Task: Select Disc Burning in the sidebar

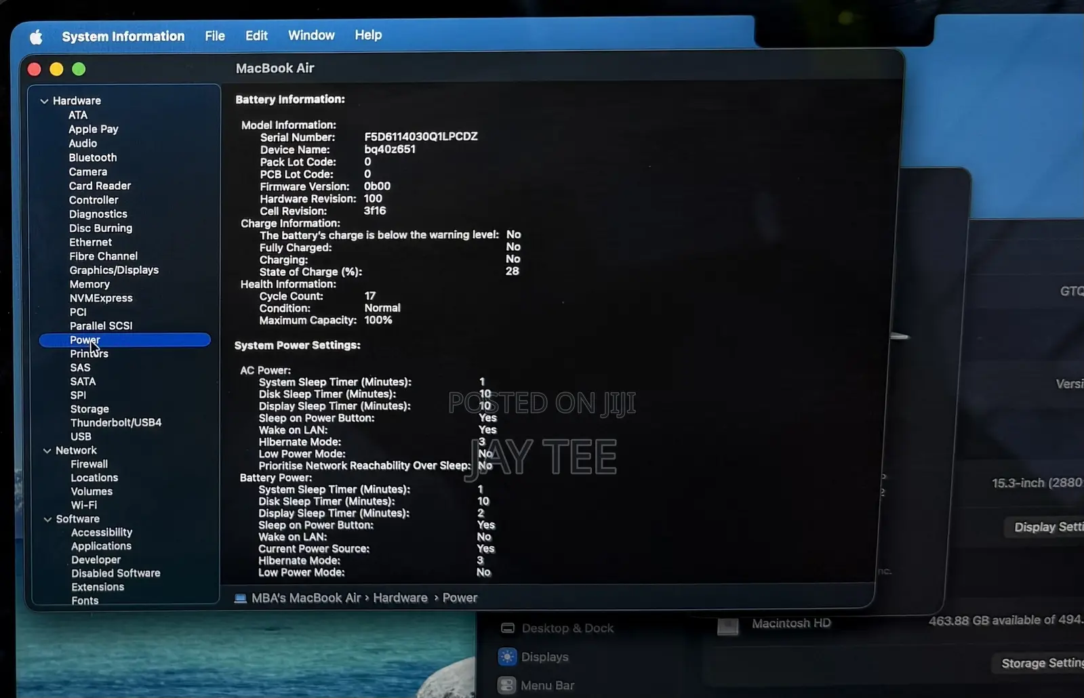Action: click(x=100, y=228)
